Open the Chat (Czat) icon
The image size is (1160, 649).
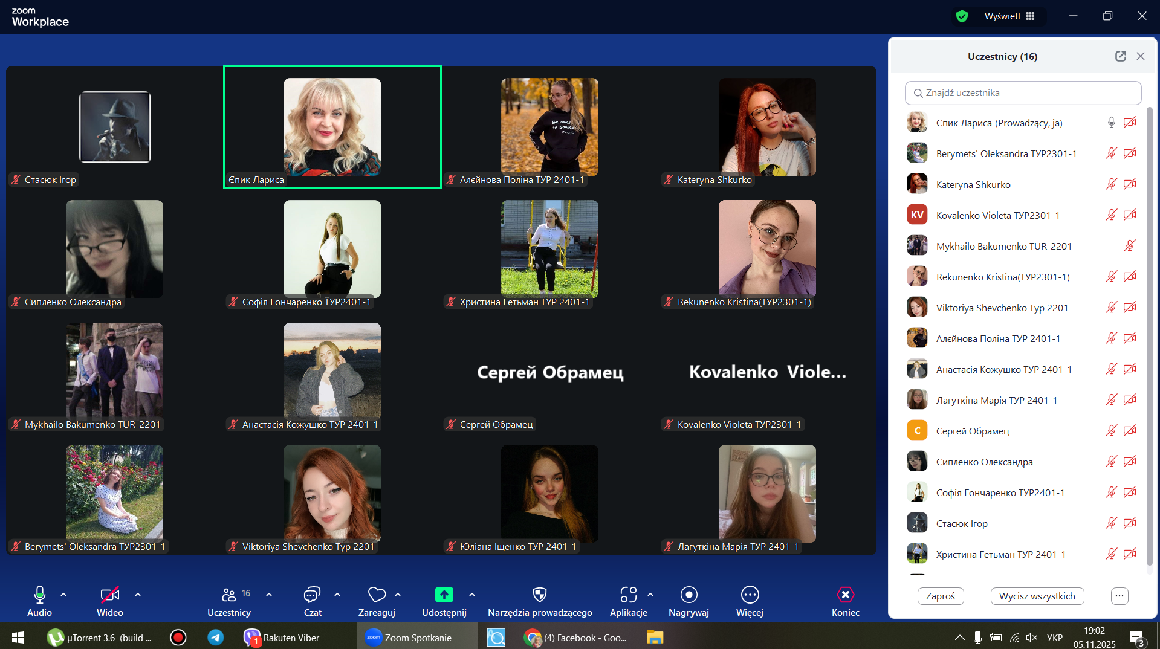(x=312, y=595)
